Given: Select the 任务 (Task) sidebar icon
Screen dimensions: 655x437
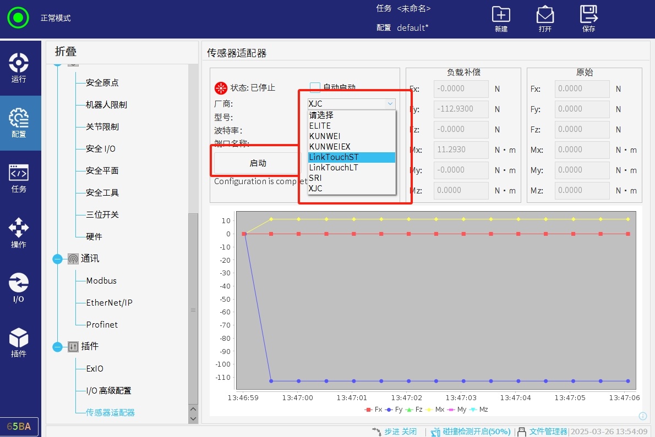Looking at the screenshot, I should point(19,178).
